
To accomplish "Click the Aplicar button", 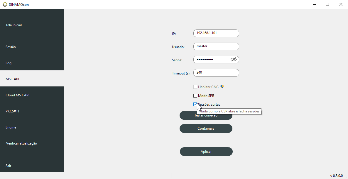I will 206,152.
